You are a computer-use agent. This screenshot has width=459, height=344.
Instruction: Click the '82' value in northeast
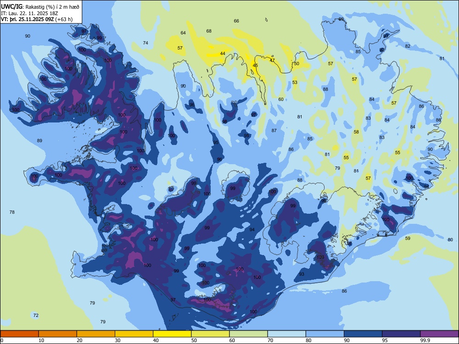tap(408, 46)
